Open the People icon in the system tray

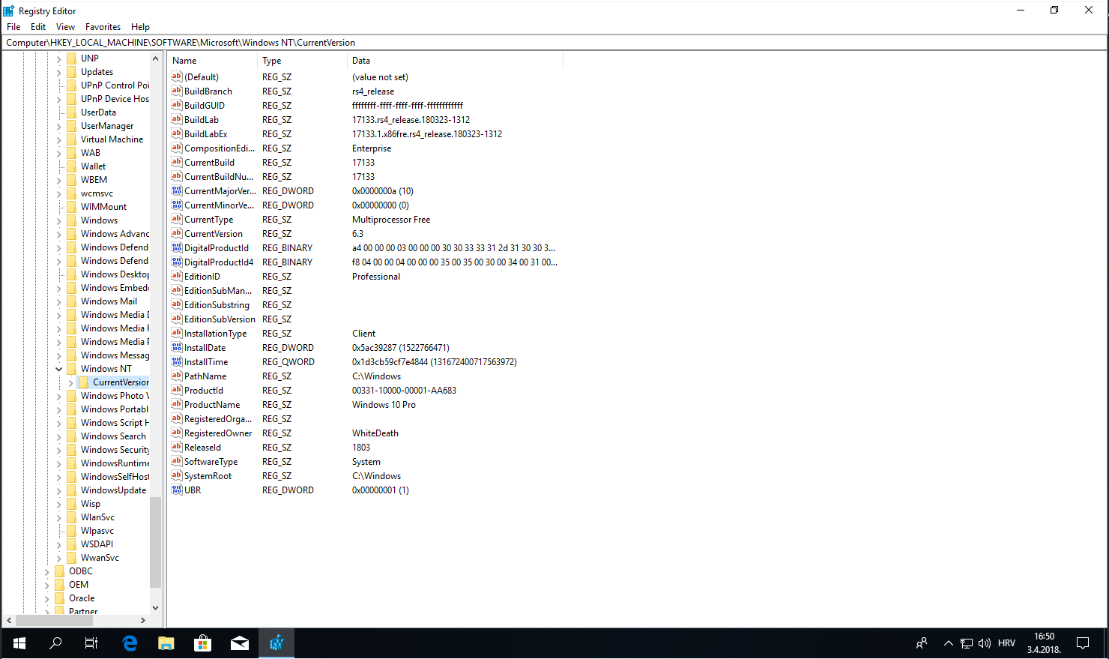click(x=922, y=643)
